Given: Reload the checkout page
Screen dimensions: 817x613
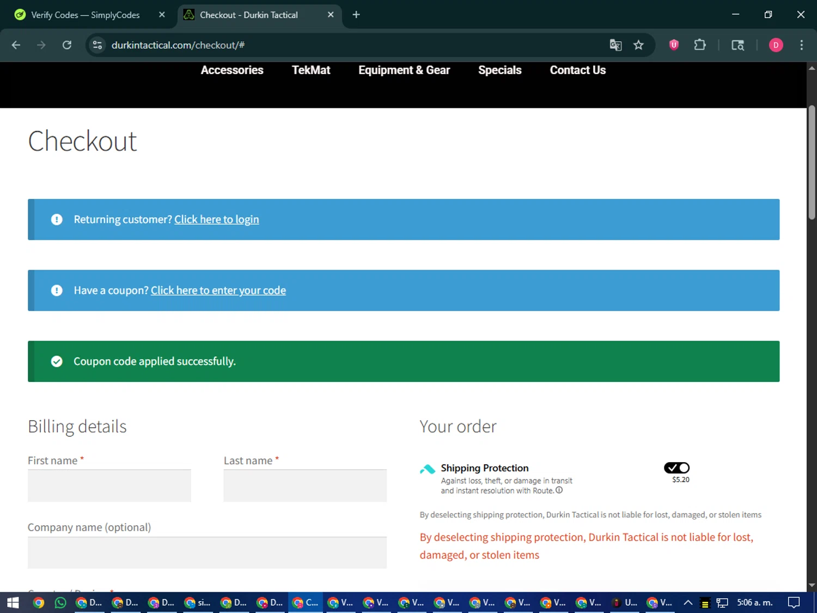Looking at the screenshot, I should pos(67,45).
